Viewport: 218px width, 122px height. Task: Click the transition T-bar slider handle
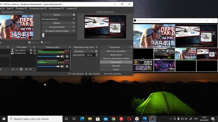[43, 35]
